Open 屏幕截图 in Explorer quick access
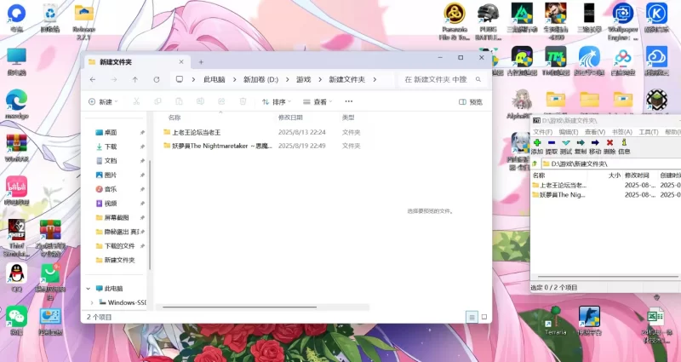Image resolution: width=681 pixels, height=362 pixels. [x=117, y=218]
